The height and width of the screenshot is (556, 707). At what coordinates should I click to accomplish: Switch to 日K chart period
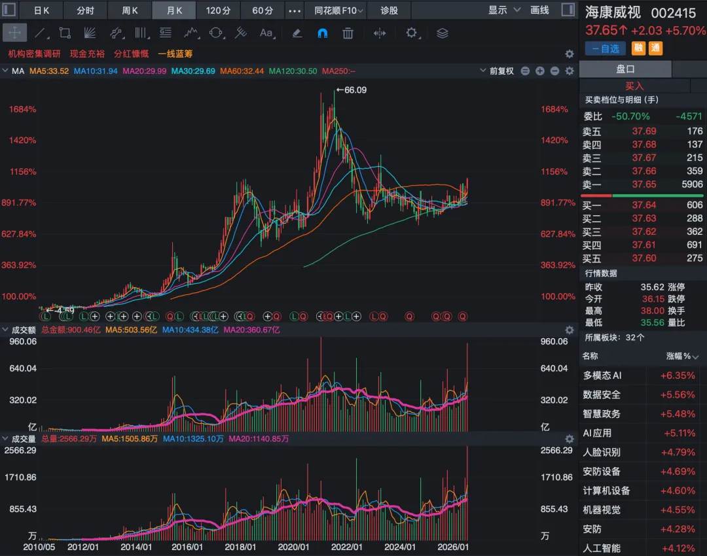(41, 10)
